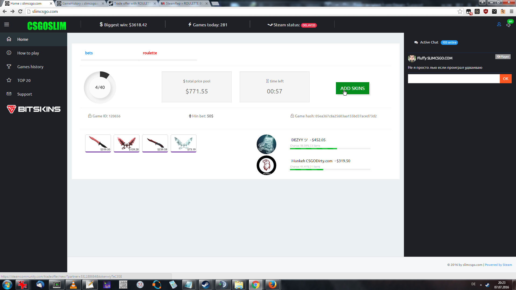Click the $319.50 knife skin thumbnail
Viewport: 516px width, 290px height.
coord(98,143)
